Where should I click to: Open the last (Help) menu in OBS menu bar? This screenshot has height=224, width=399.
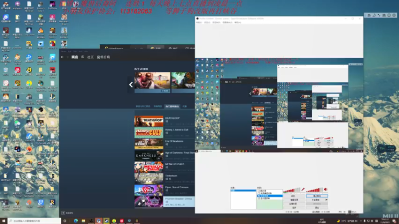237,22
